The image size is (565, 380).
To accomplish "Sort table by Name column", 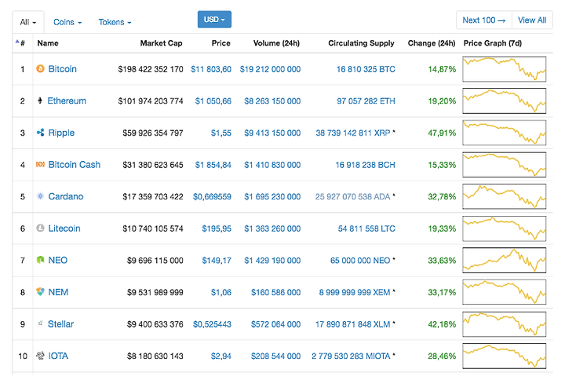I will 48,43.
